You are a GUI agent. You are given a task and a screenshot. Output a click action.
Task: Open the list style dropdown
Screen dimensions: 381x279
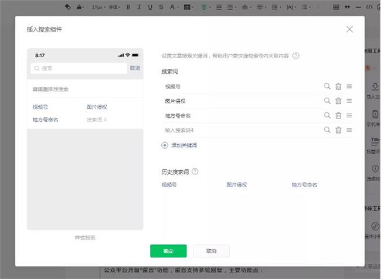[306, 7]
